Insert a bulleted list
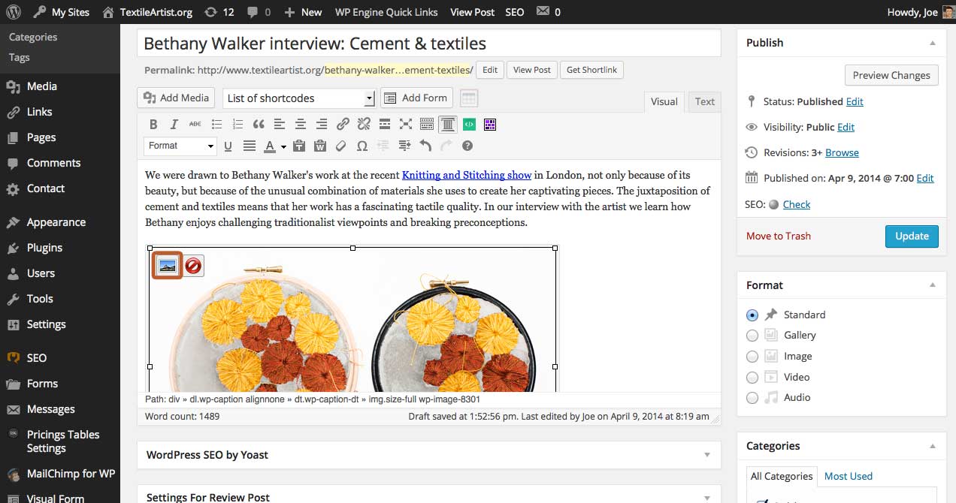956x503 pixels. point(216,125)
